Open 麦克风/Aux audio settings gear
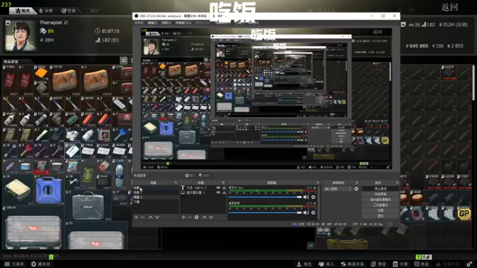The image size is (477, 268). (x=314, y=197)
